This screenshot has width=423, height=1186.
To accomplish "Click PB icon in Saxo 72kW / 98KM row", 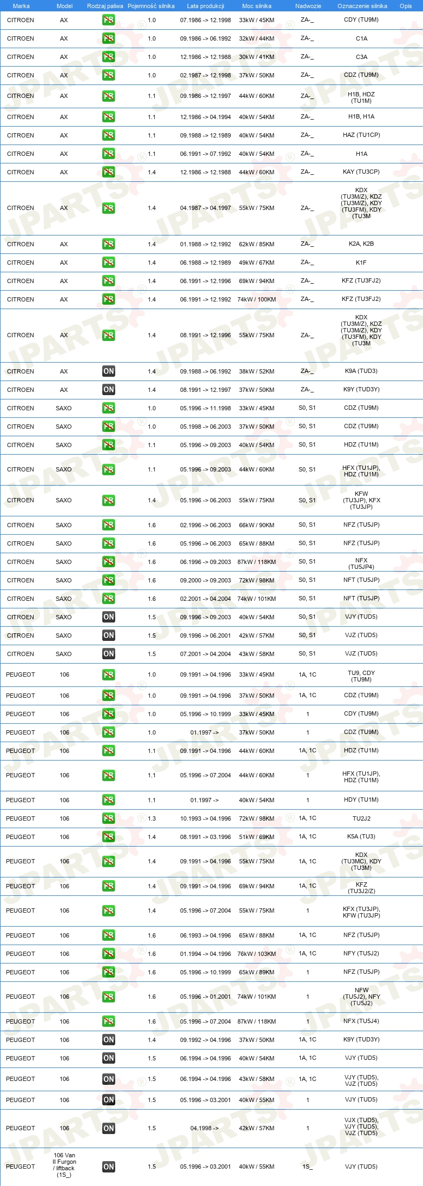I will pos(108,580).
